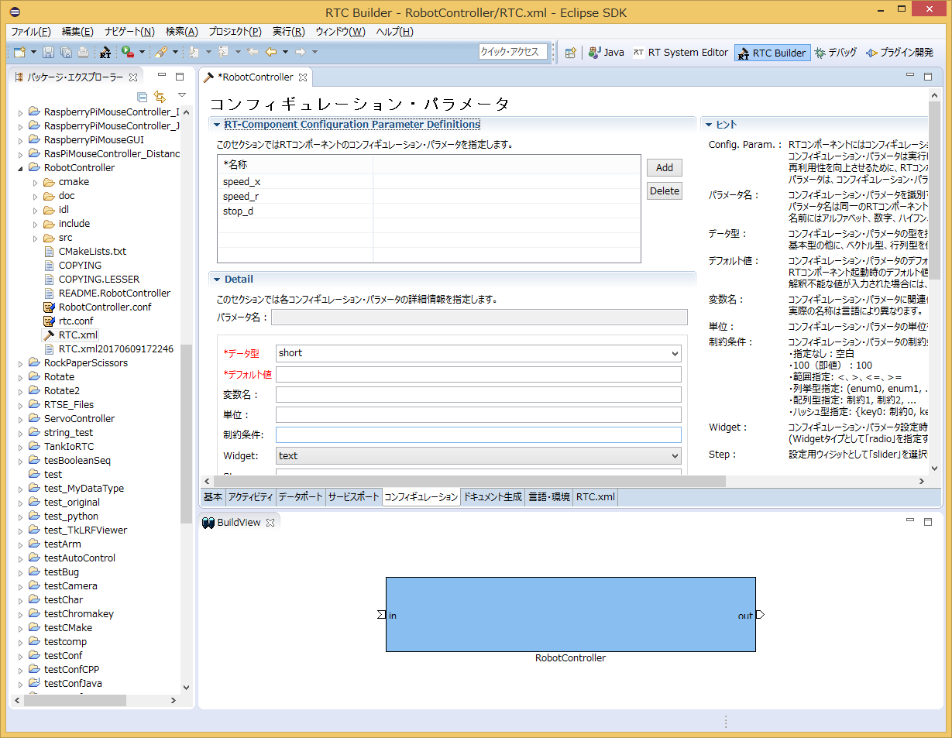Click the New wizard toolbar icon
Viewport: 952px width, 738px height.
tap(20, 52)
